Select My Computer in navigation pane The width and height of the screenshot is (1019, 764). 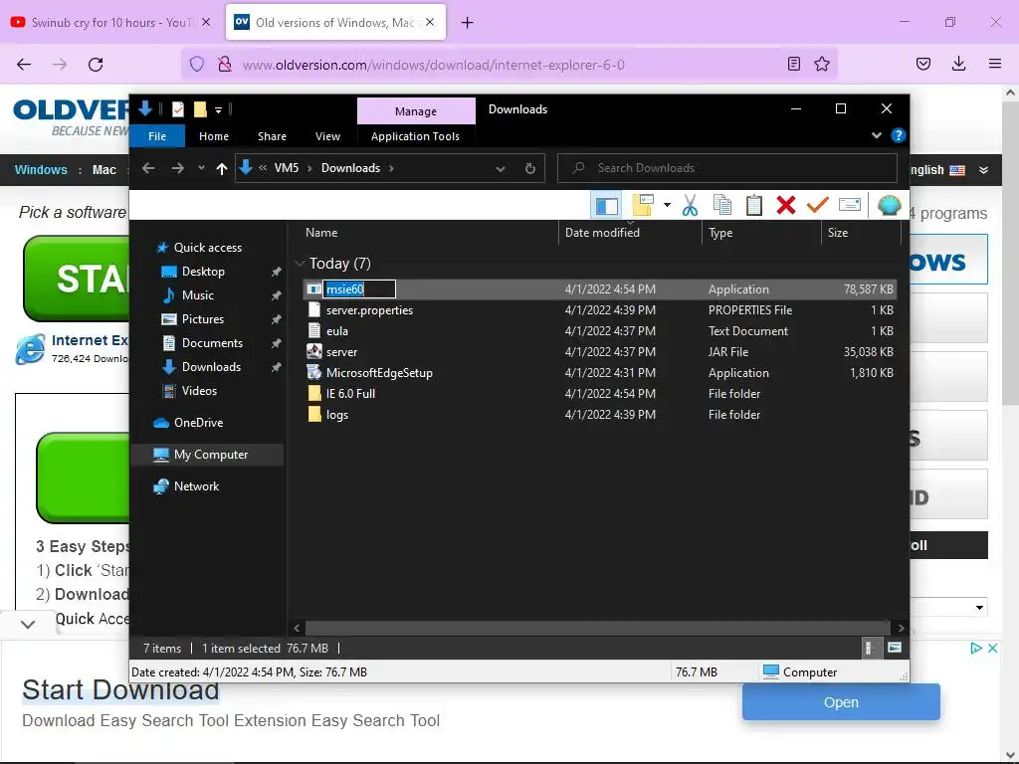click(x=207, y=455)
